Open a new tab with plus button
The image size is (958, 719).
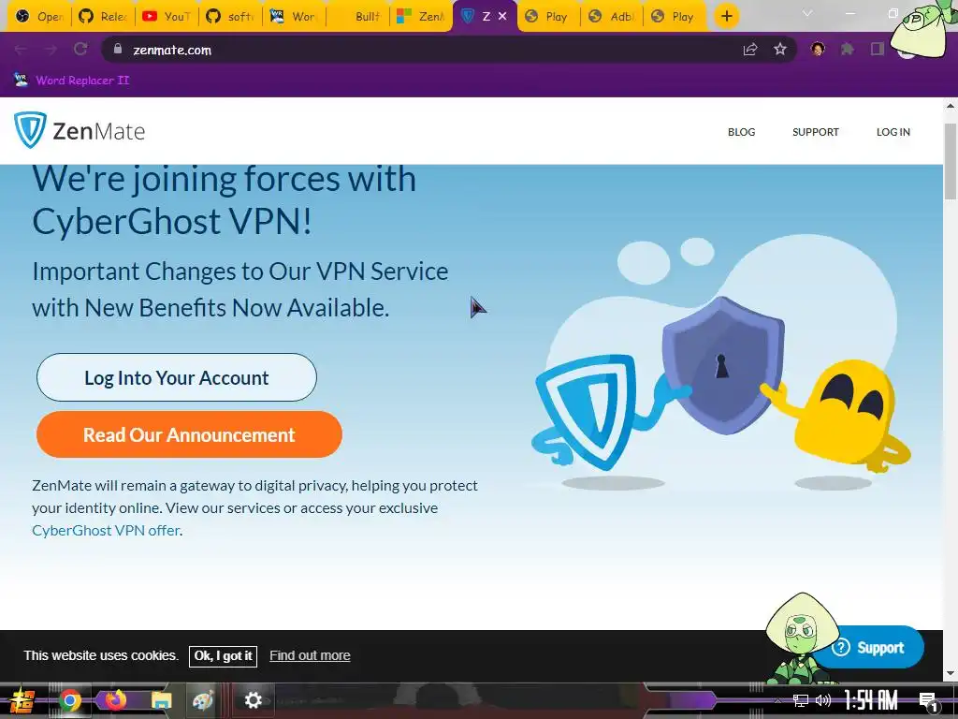pos(726,16)
